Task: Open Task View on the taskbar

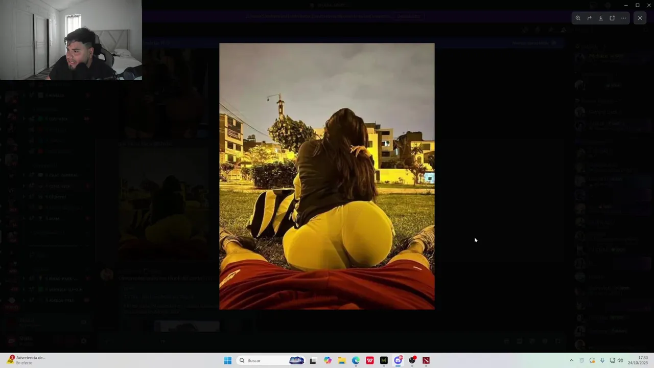Action: click(313, 360)
